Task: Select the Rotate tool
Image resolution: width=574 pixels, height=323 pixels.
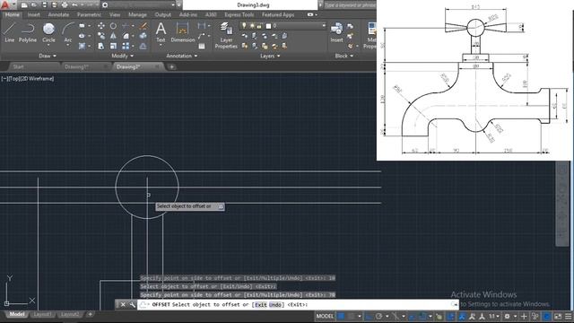Action: 113,26
